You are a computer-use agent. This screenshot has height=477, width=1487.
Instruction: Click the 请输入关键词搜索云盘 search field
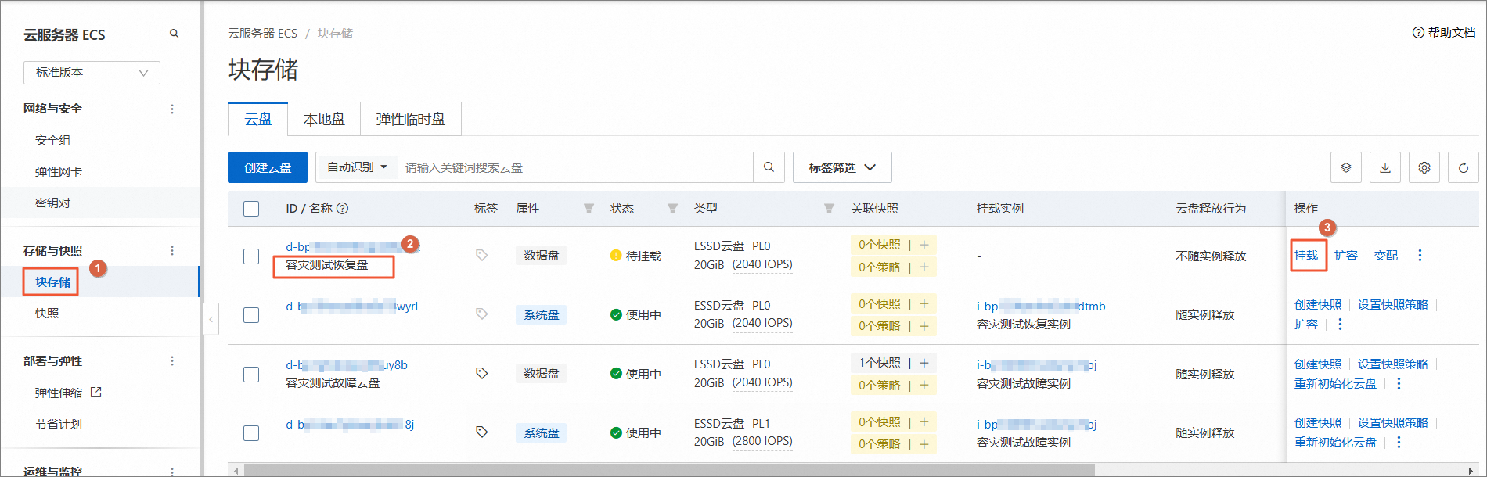tap(575, 167)
